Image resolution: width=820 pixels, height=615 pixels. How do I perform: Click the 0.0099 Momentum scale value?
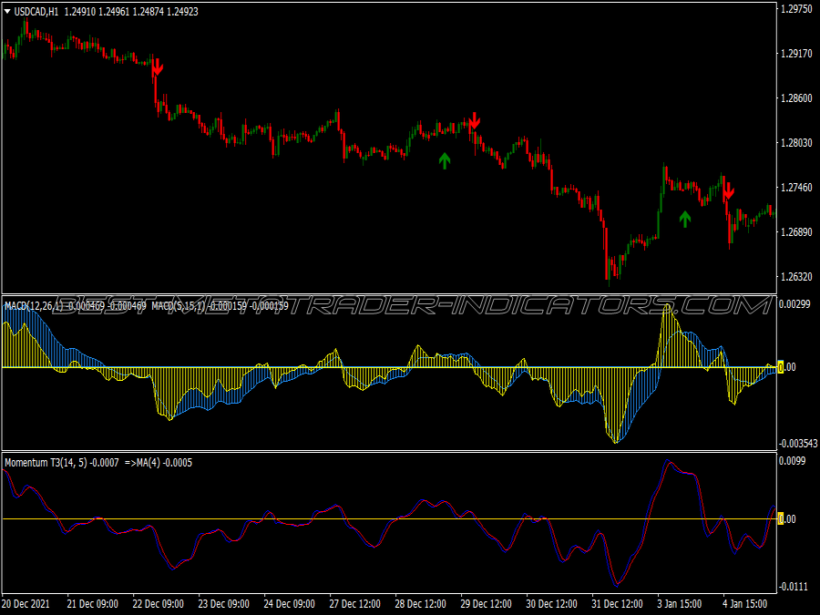(793, 461)
